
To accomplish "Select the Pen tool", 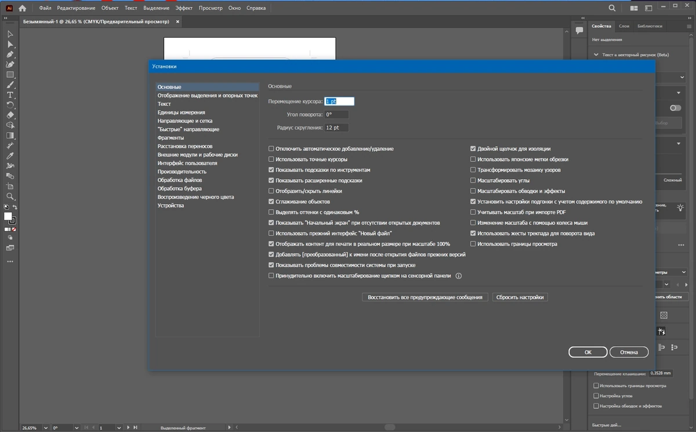I will click(x=10, y=55).
